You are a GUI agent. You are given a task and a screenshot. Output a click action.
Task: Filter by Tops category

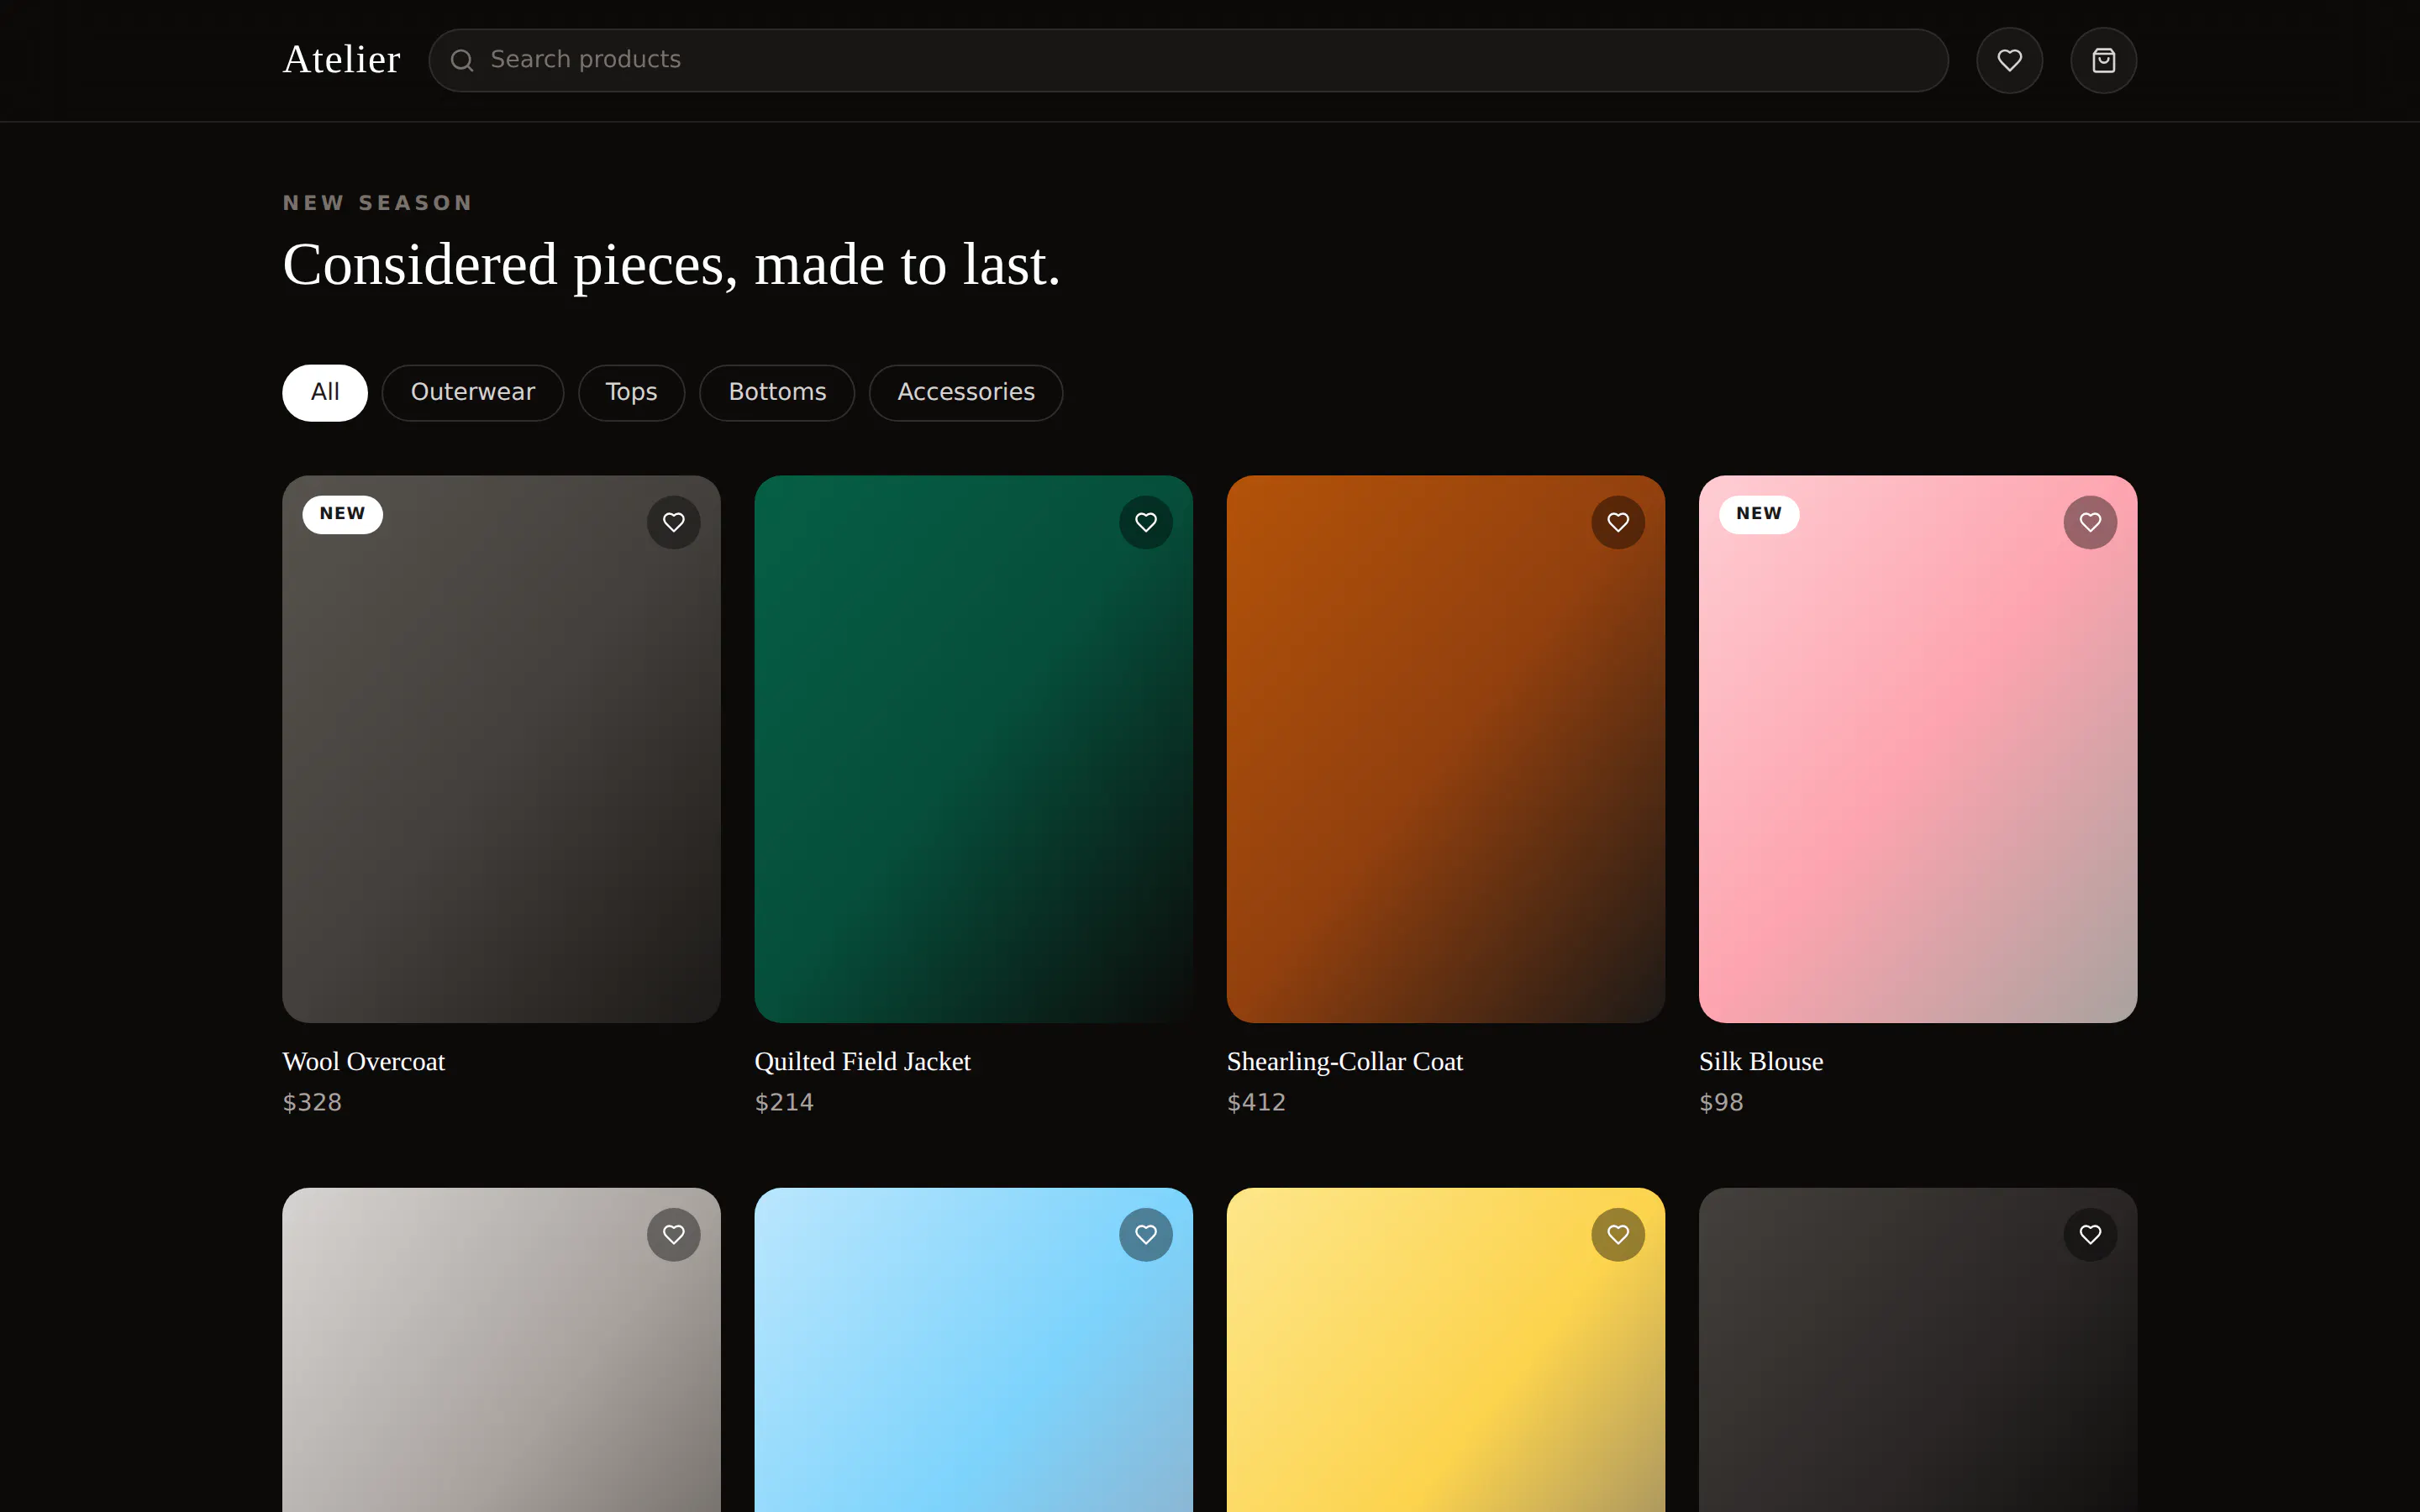coord(631,392)
